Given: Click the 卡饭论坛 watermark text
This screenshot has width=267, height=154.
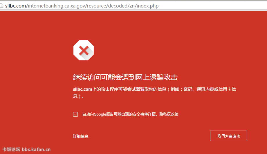Looking at the screenshot, I should [11, 149].
